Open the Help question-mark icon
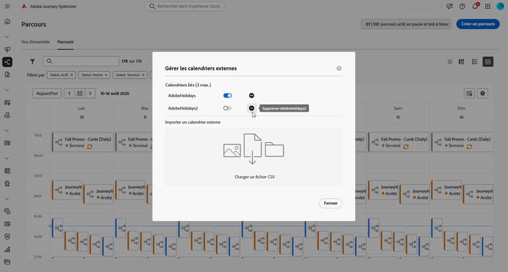The width and height of the screenshot is (508, 272). pyautogui.click(x=463, y=6)
